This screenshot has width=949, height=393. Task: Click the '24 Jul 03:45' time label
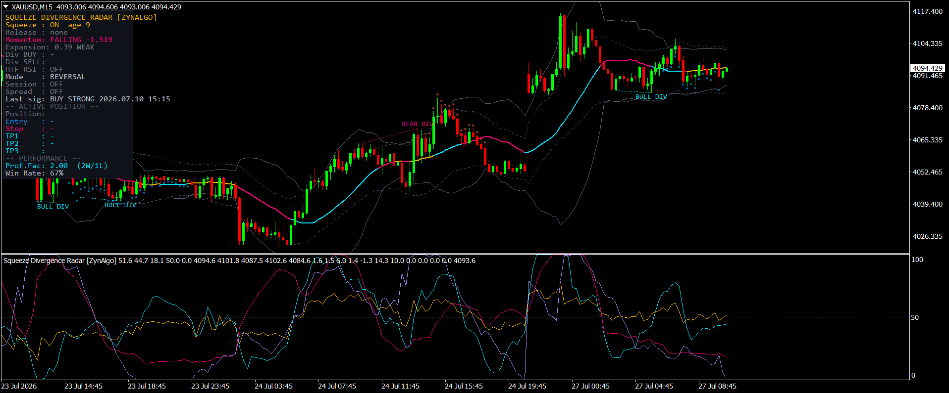tap(273, 386)
